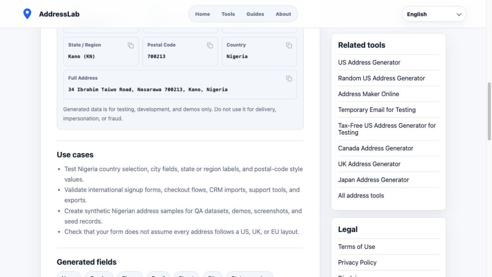Click the Legal heading

[x=348, y=230]
